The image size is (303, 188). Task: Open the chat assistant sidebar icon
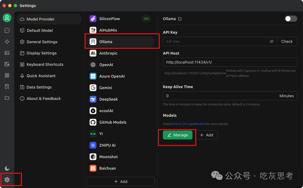click(x=7, y=31)
